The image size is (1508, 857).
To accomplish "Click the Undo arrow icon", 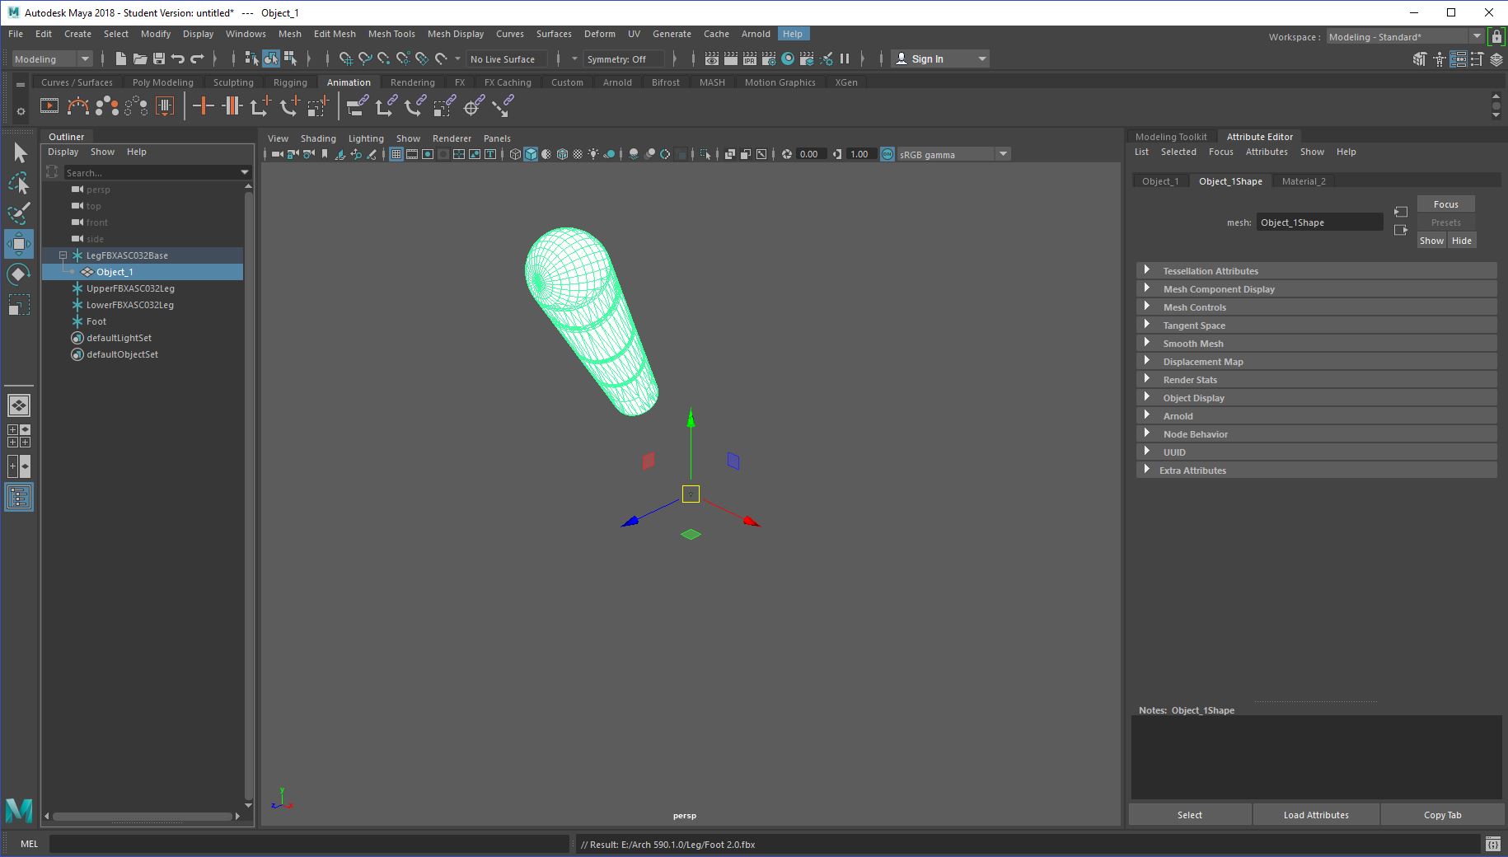I will pyautogui.click(x=178, y=59).
